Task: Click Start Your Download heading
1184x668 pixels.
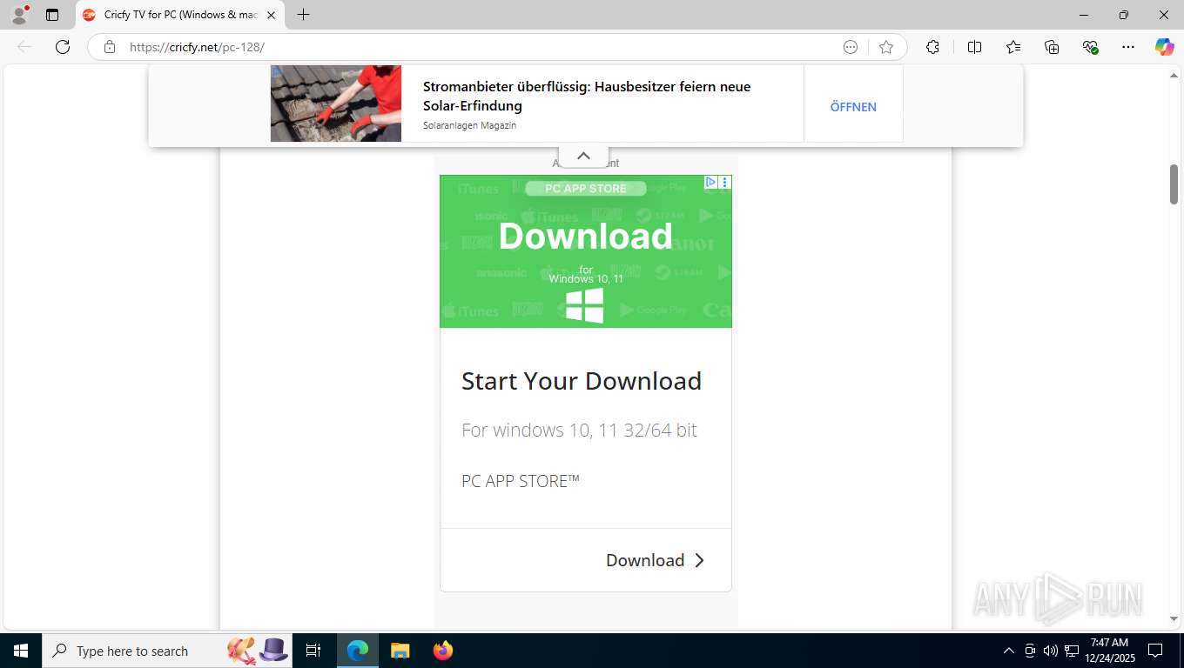Action: pyautogui.click(x=582, y=381)
